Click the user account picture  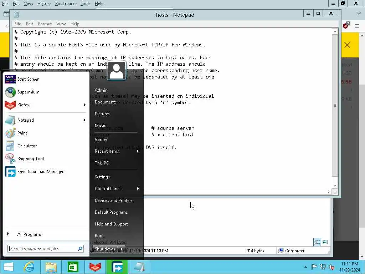117,71
